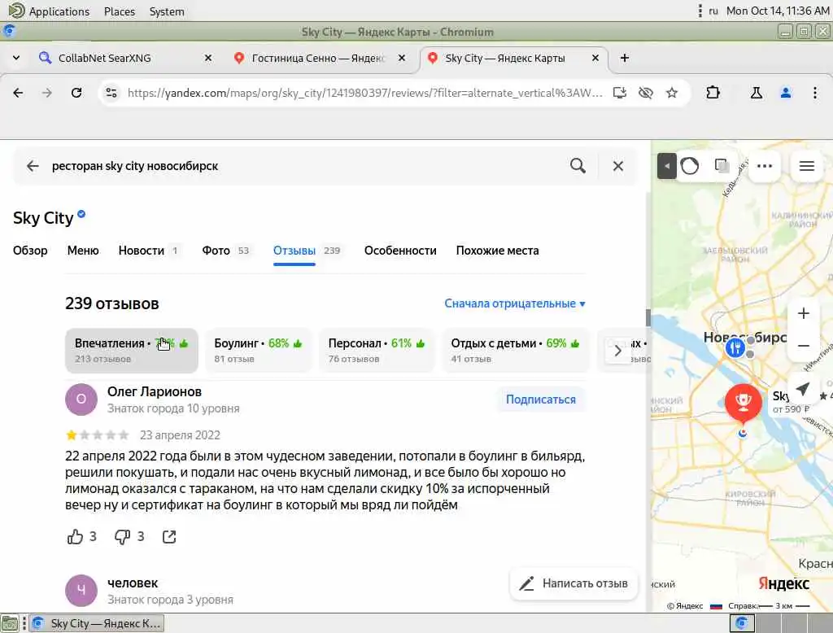Screen dimensions: 833x633
Task: Select the Впечатления filter chip
Action: (131, 350)
